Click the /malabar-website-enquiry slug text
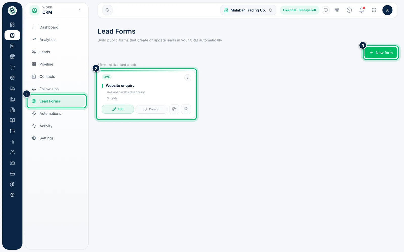This screenshot has width=404, height=252. (x=126, y=92)
